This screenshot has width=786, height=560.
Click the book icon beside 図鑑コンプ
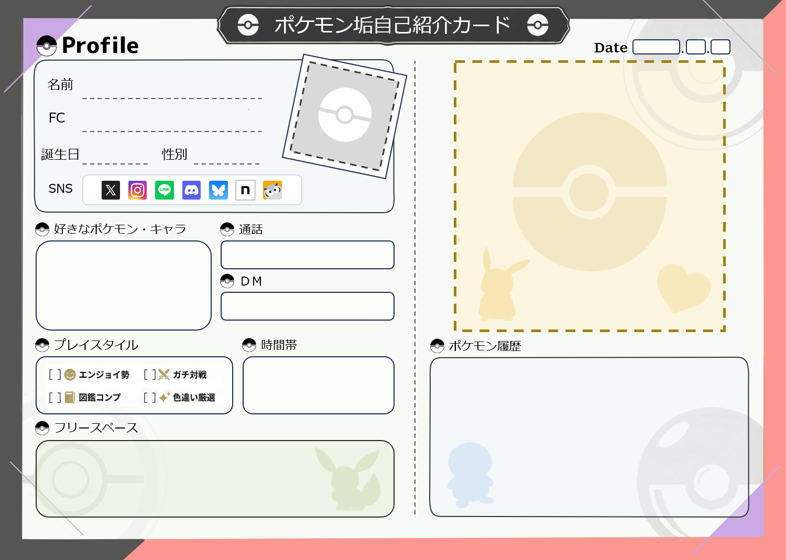70,398
